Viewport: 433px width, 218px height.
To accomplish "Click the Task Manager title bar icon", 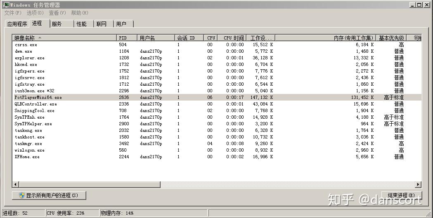I will click(x=6, y=5).
